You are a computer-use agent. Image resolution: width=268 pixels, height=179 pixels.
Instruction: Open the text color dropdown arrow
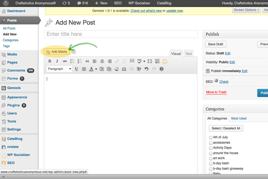(x=96, y=69)
